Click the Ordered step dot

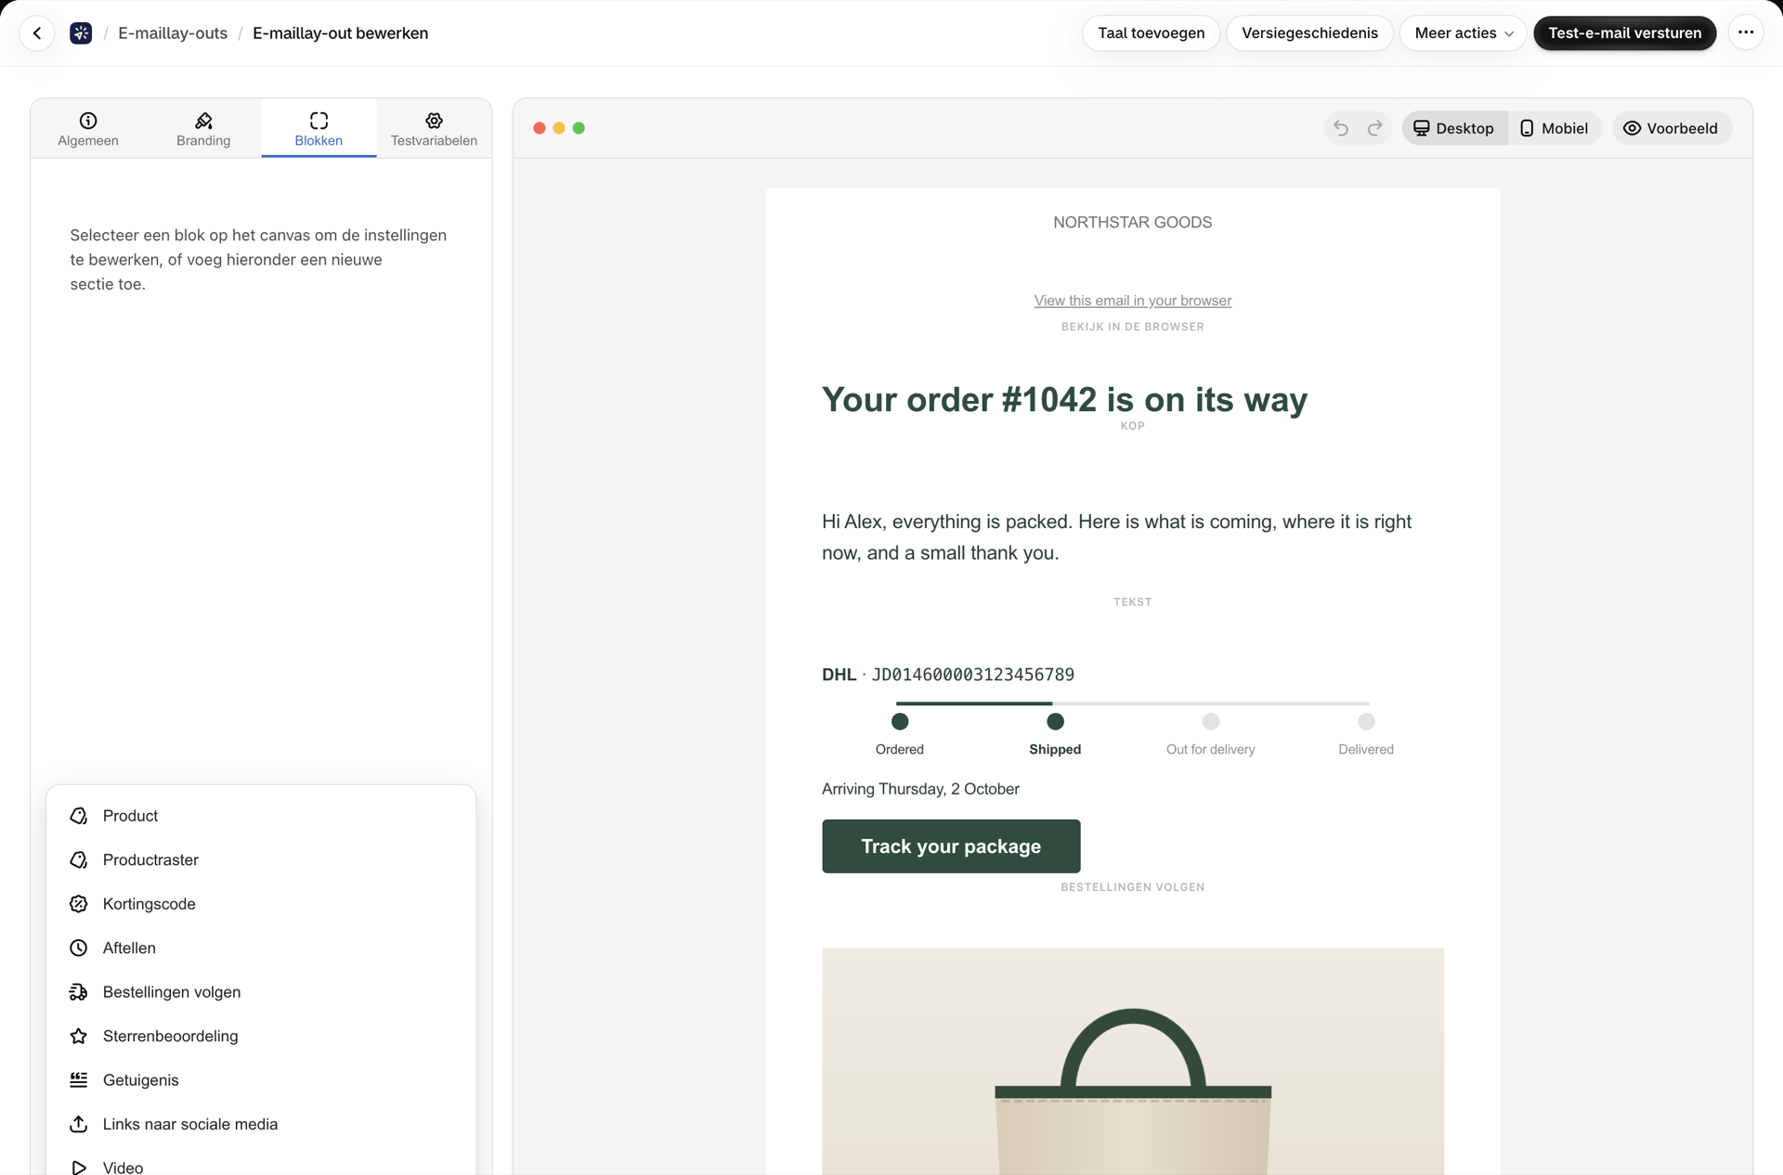click(899, 721)
